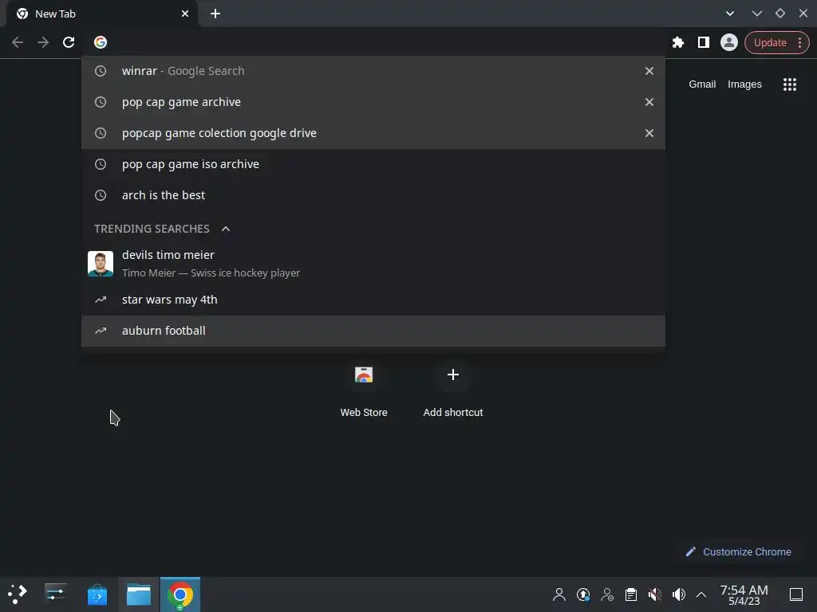Image resolution: width=817 pixels, height=612 pixels.
Task: Select 'popcap game colection google drive' suggestion
Action: pos(373,133)
